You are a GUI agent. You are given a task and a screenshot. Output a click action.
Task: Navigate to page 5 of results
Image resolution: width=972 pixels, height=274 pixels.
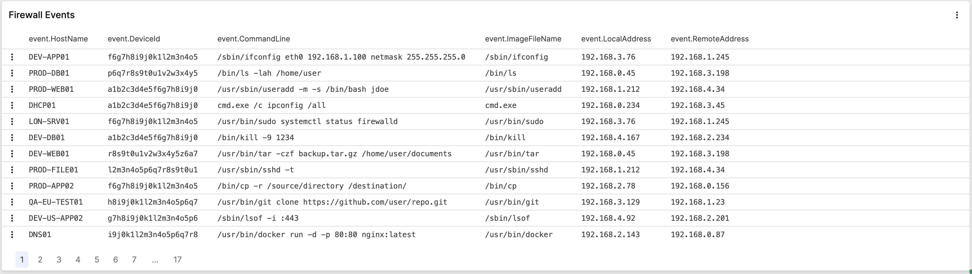97,260
